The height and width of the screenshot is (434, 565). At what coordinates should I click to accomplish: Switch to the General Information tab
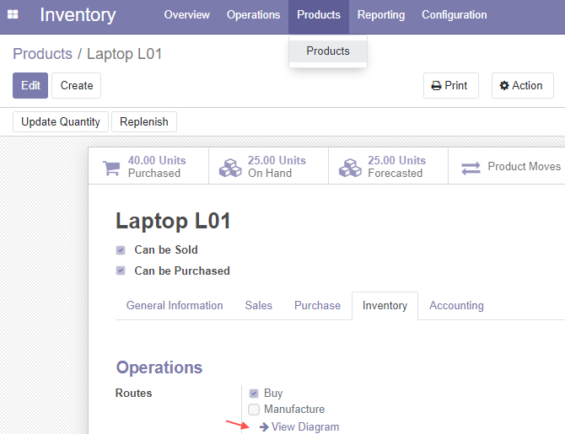[x=175, y=305]
